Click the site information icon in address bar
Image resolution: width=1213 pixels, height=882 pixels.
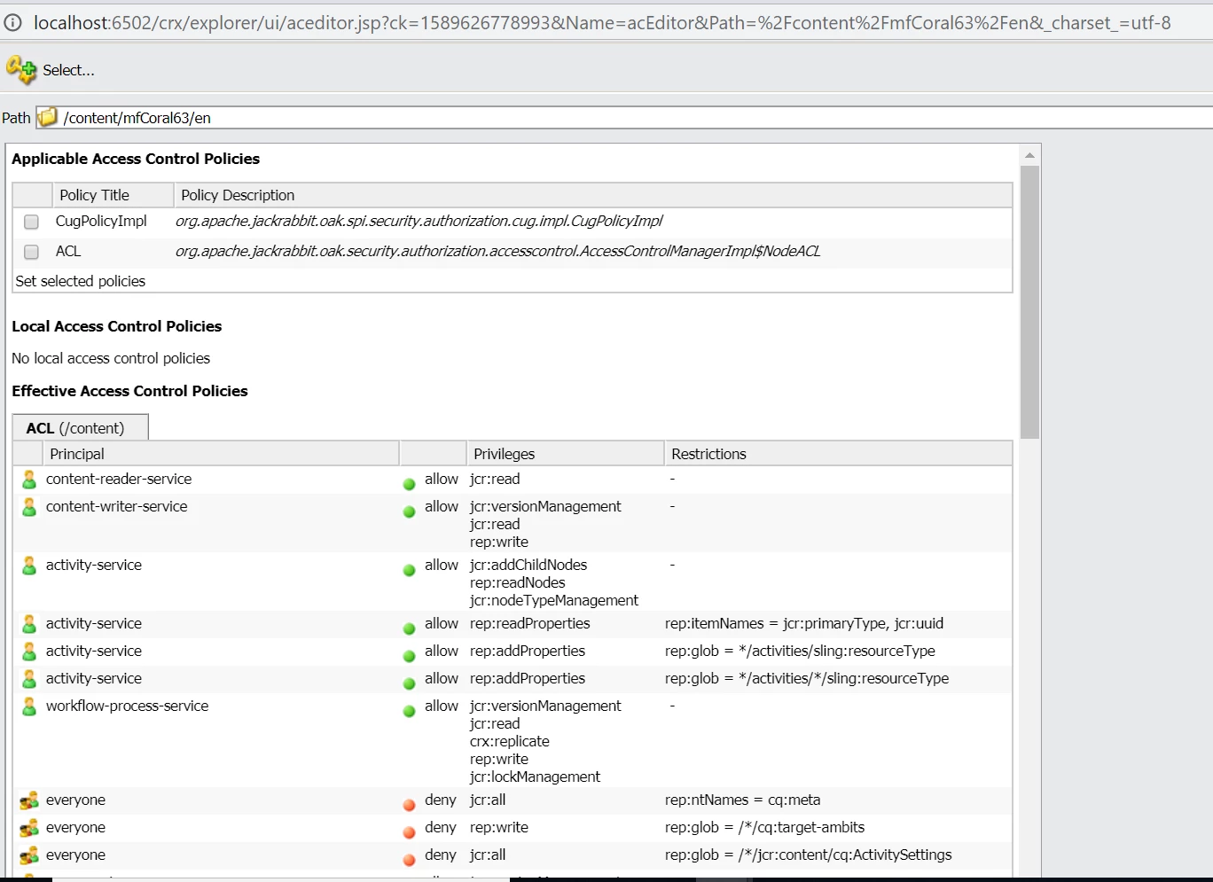[x=12, y=22]
